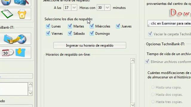Uncheck the Jueves day checkbox
The width and height of the screenshot is (191, 107).
coord(118,26)
